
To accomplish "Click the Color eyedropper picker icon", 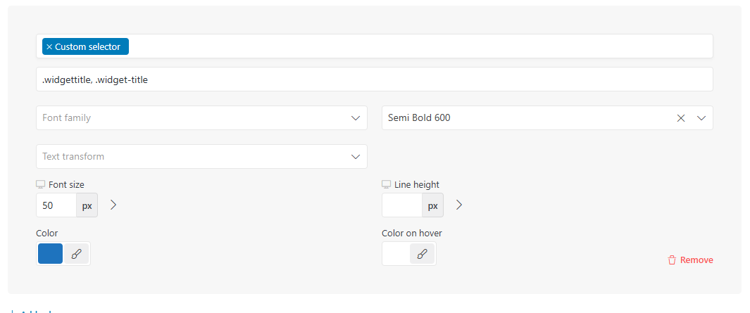I will tap(77, 254).
